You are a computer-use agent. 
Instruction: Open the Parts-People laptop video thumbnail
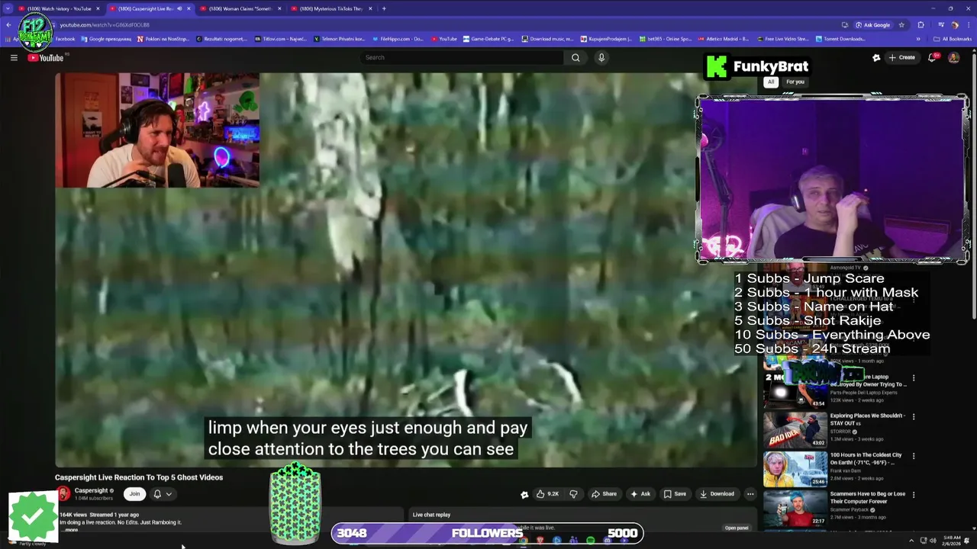(x=795, y=390)
